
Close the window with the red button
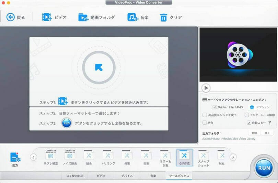pyautogui.click(x=3, y=3)
